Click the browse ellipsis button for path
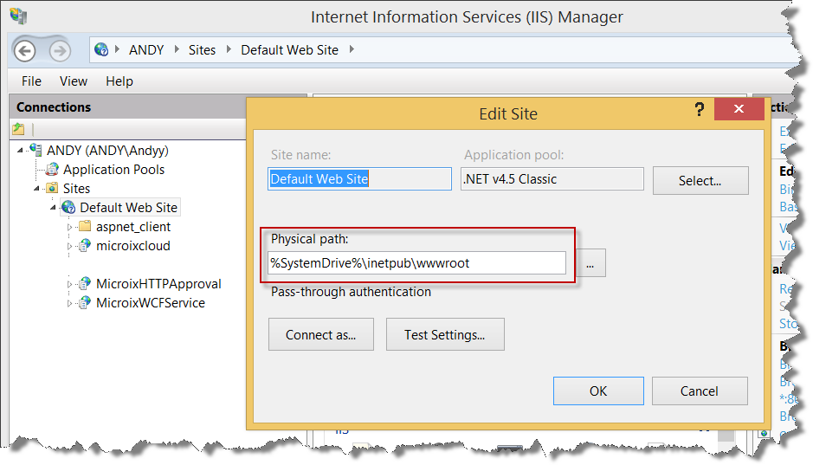Image resolution: width=813 pixels, height=465 pixels. pyautogui.click(x=590, y=264)
